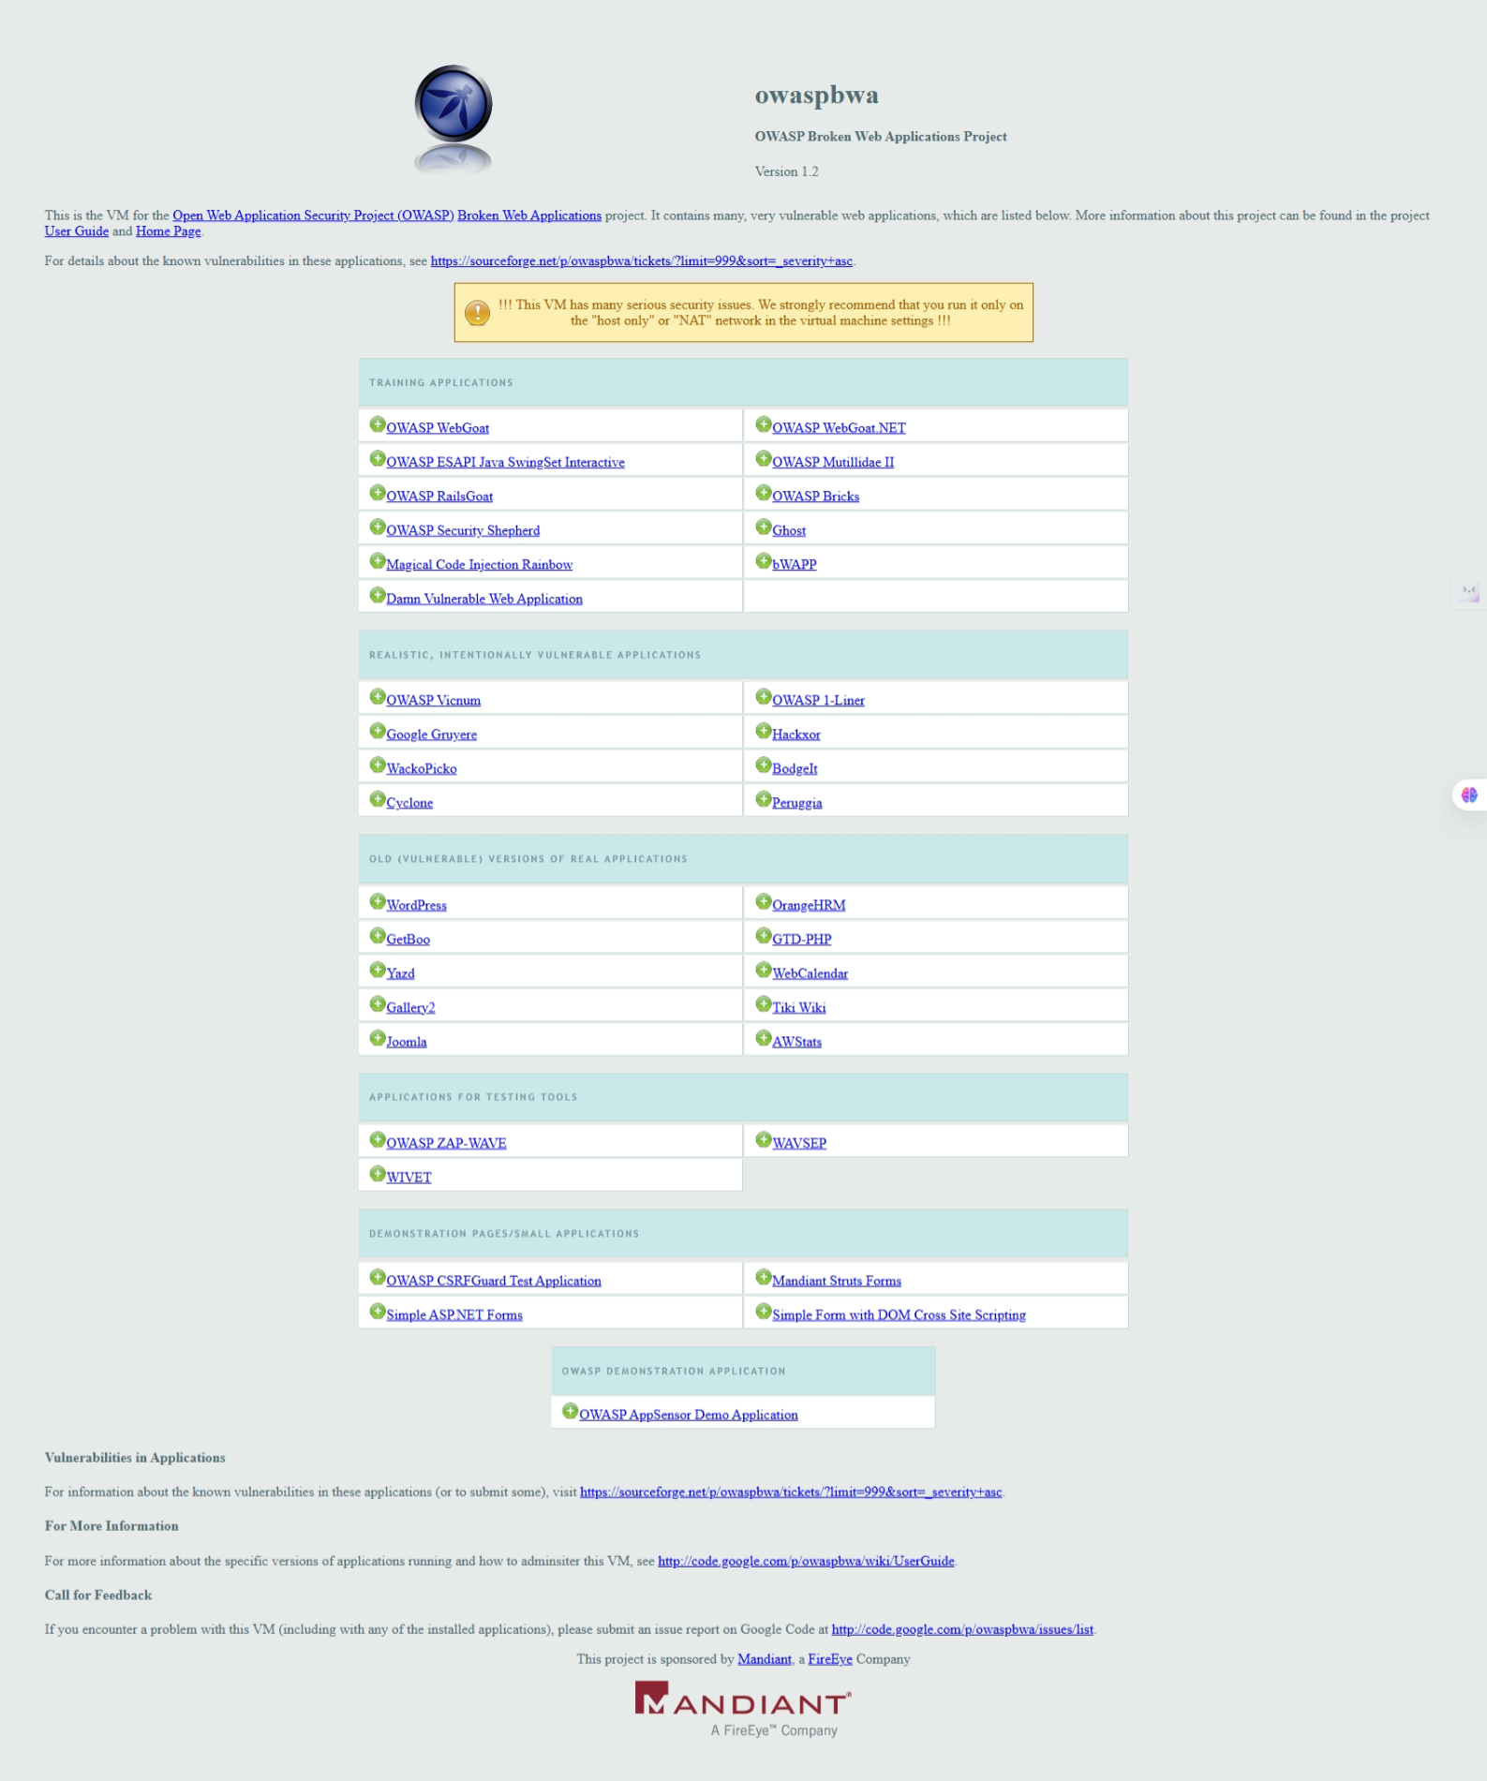Click the plus icon next to Joomla
Image resolution: width=1487 pixels, height=1781 pixels.
pyautogui.click(x=378, y=1038)
